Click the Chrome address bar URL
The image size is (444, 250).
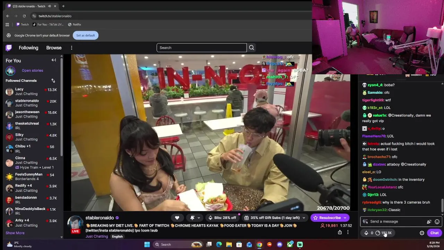(55, 16)
